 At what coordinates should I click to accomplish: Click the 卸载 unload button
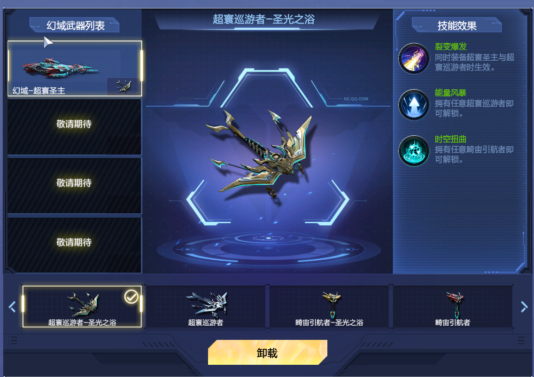click(268, 353)
